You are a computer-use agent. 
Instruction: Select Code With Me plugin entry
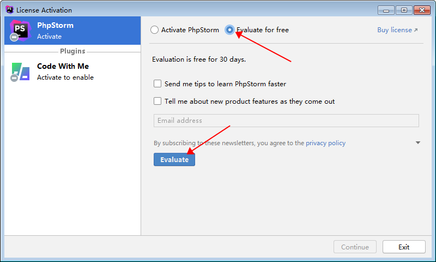pos(72,72)
